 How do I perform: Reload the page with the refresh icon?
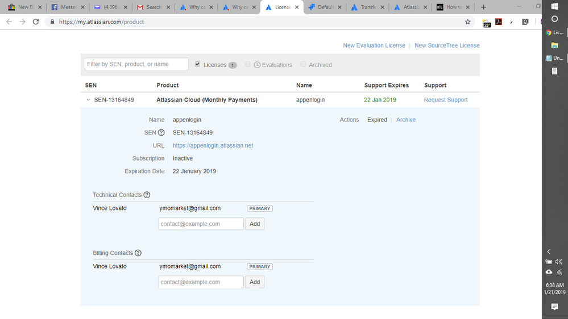click(x=35, y=22)
